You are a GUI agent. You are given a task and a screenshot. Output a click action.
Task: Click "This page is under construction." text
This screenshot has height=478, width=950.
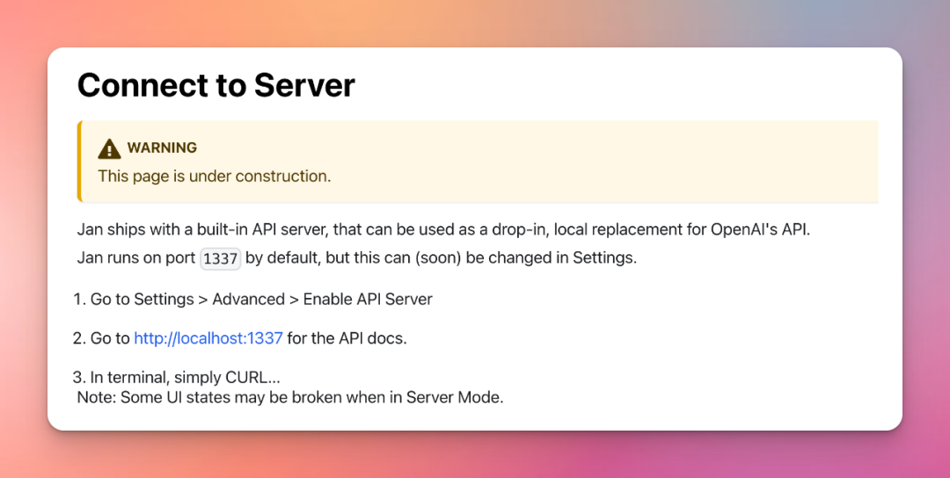coord(214,176)
